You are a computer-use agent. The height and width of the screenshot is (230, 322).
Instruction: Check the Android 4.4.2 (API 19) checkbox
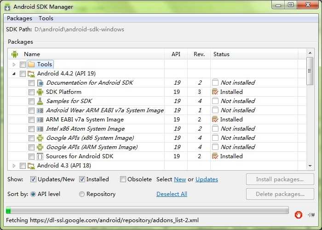click(x=23, y=74)
